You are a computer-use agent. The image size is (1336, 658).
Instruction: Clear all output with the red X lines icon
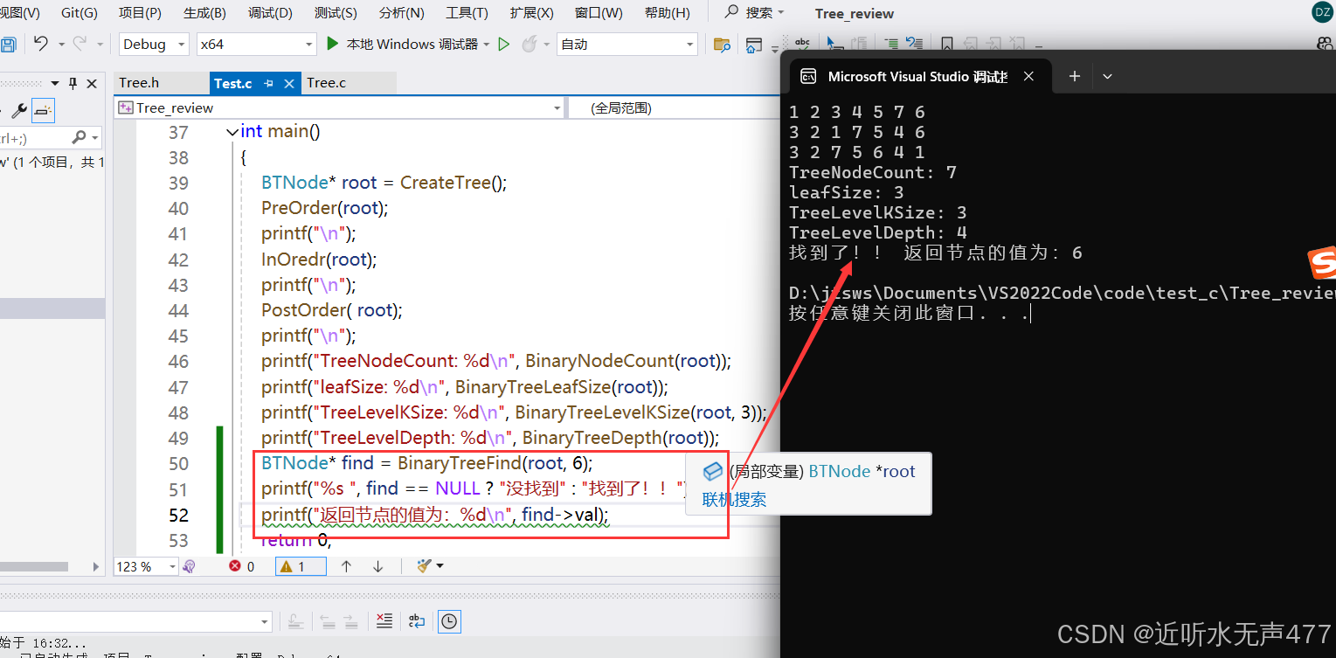[384, 621]
